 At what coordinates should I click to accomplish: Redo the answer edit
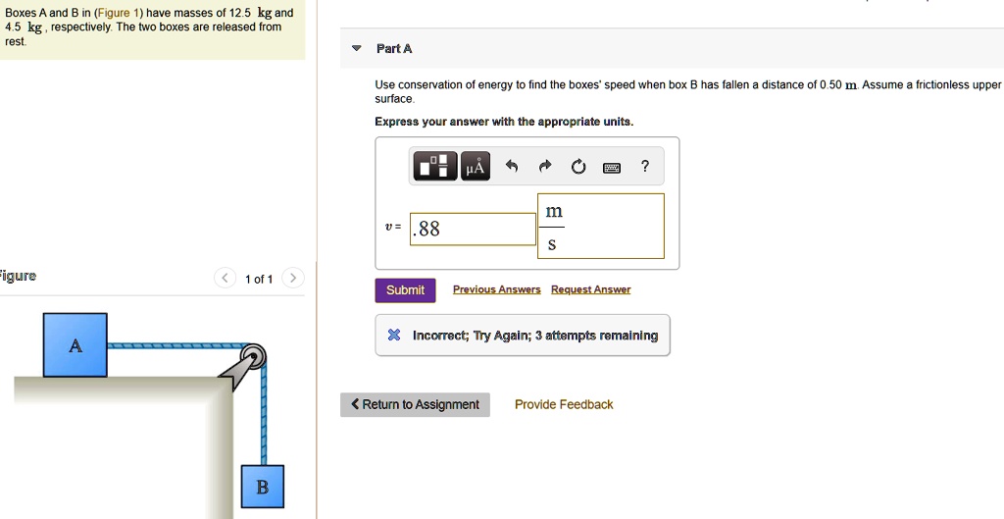(x=545, y=167)
